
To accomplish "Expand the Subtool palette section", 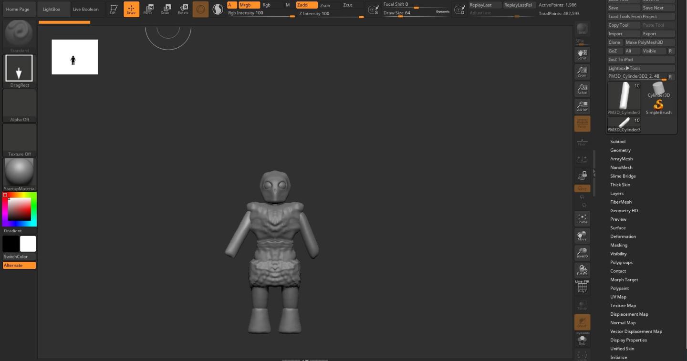I will pyautogui.click(x=618, y=142).
